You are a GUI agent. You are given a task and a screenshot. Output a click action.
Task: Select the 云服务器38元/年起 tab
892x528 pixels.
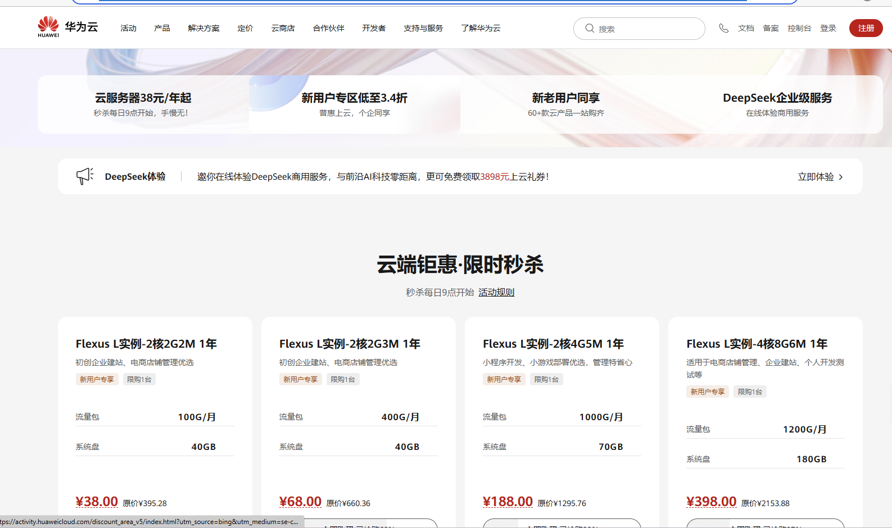click(143, 104)
